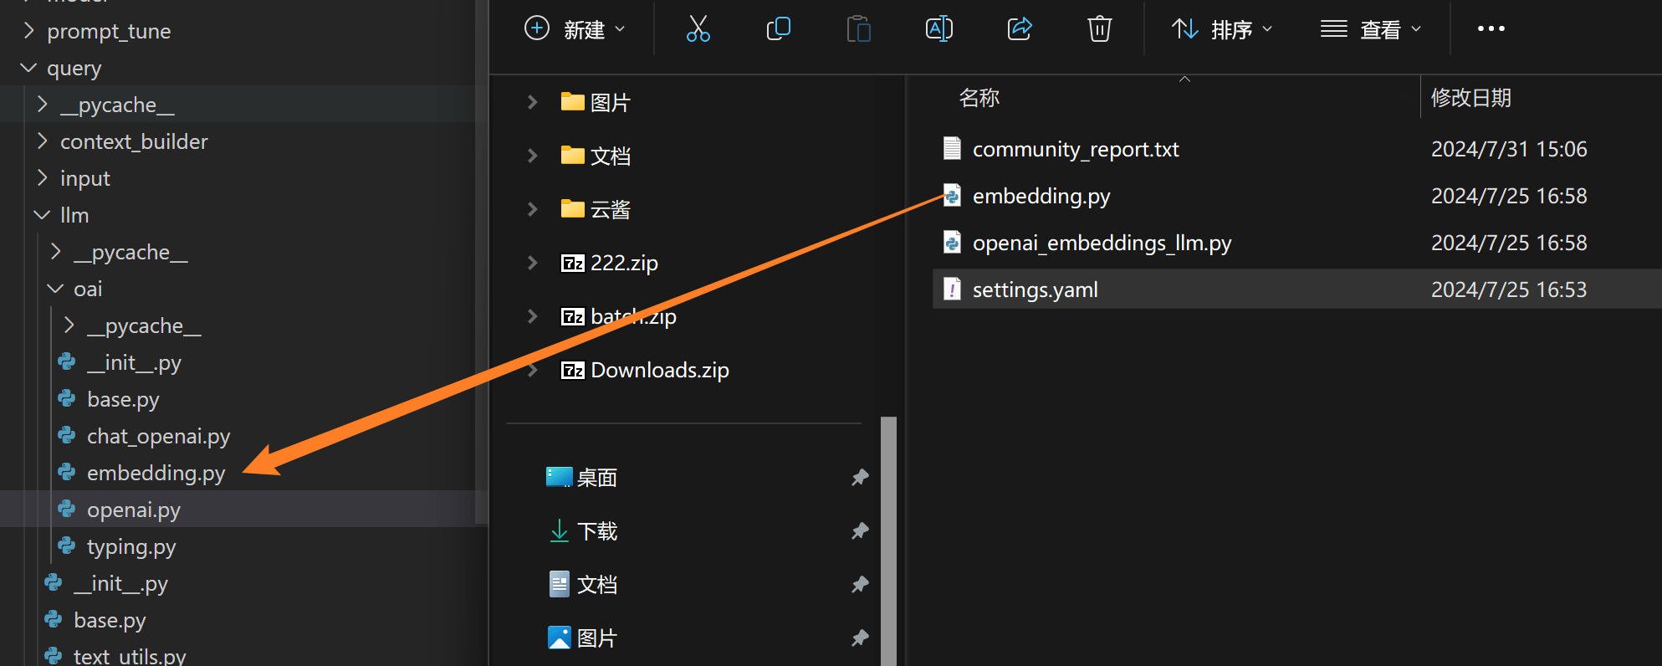Open chat_openai.py in the file tree

click(158, 436)
